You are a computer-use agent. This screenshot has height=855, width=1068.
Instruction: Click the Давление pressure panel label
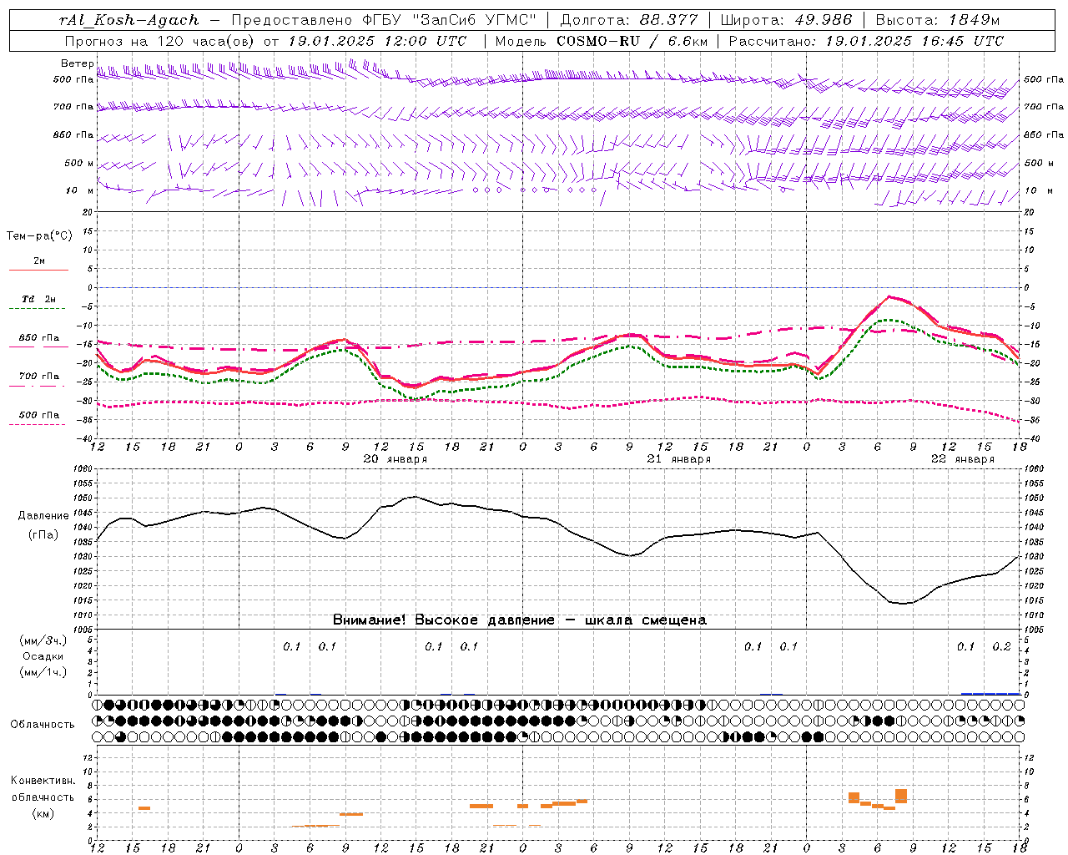(43, 516)
